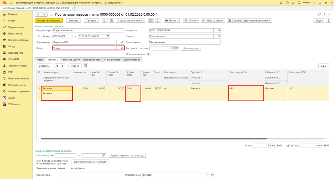
Task: Open document structure icon next to Дт/Кт
Action: tap(112, 21)
